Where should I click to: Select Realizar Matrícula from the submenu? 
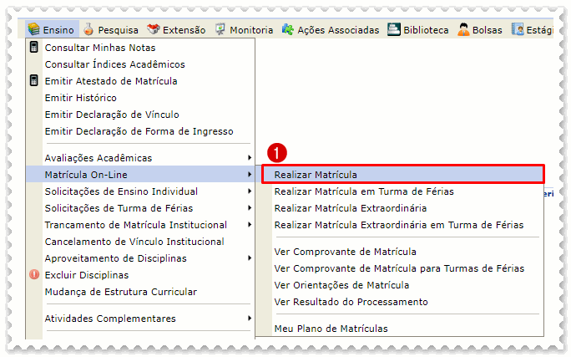point(316,175)
